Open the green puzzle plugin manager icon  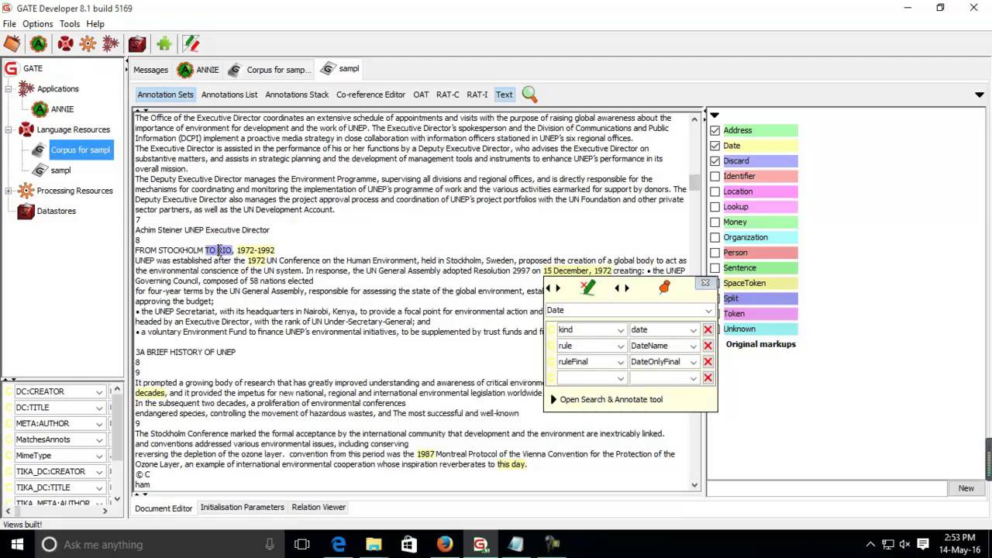[164, 43]
